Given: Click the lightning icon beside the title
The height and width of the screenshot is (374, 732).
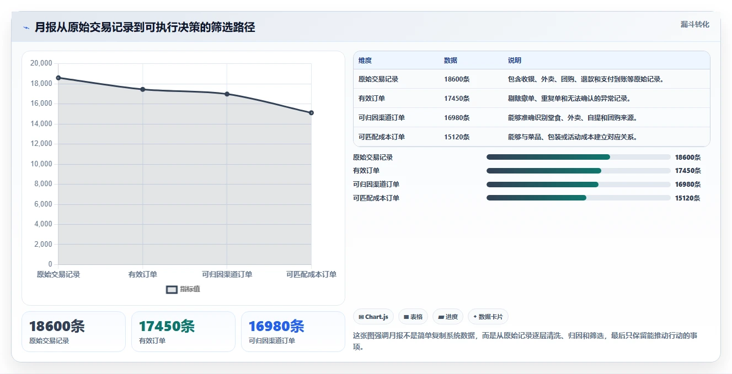Looking at the screenshot, I should pos(26,28).
